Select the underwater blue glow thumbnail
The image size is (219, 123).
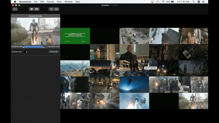point(134,85)
